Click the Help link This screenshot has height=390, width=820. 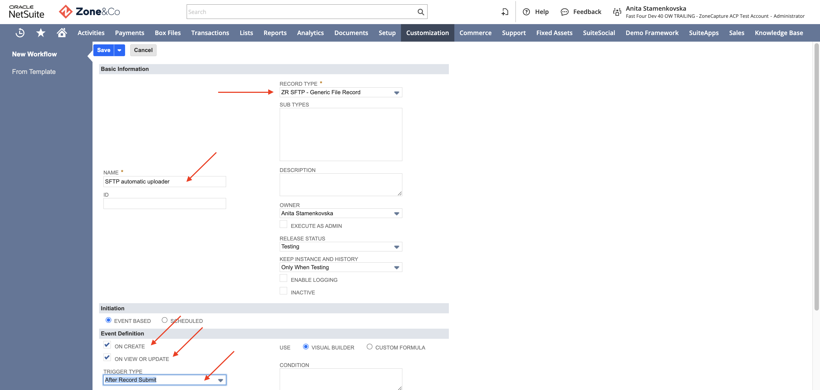tap(542, 12)
